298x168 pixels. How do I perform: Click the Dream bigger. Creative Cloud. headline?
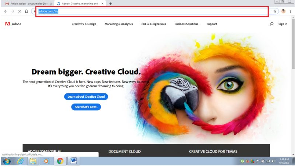86,72
